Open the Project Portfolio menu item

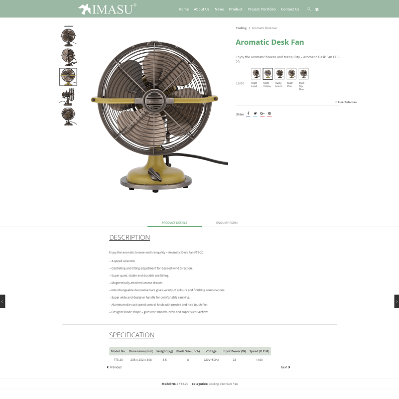261,9
